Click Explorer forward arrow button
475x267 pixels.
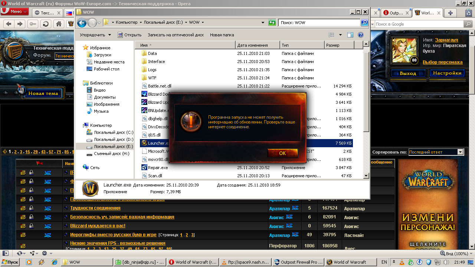(x=92, y=23)
